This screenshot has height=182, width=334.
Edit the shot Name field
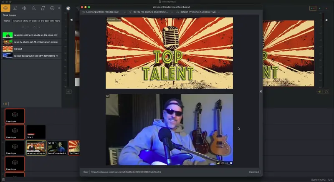(x=36, y=21)
